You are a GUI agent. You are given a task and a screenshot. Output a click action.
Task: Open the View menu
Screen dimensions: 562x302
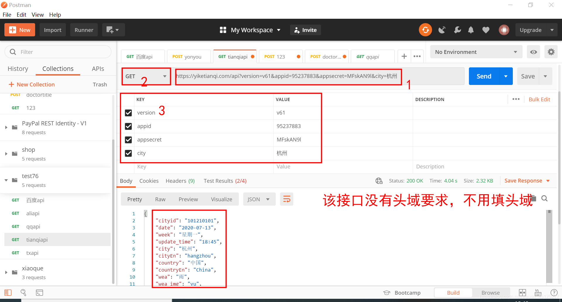click(x=38, y=15)
